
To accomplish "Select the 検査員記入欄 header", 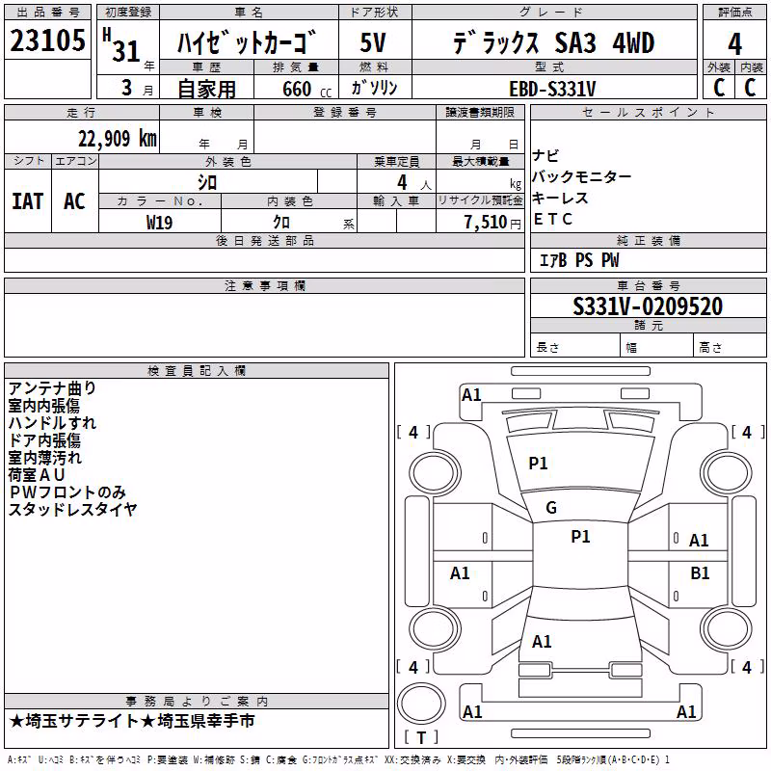I will 197,371.
